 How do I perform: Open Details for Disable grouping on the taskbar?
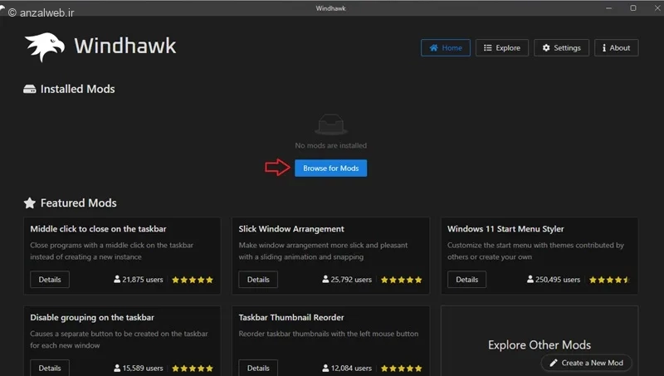pos(50,368)
